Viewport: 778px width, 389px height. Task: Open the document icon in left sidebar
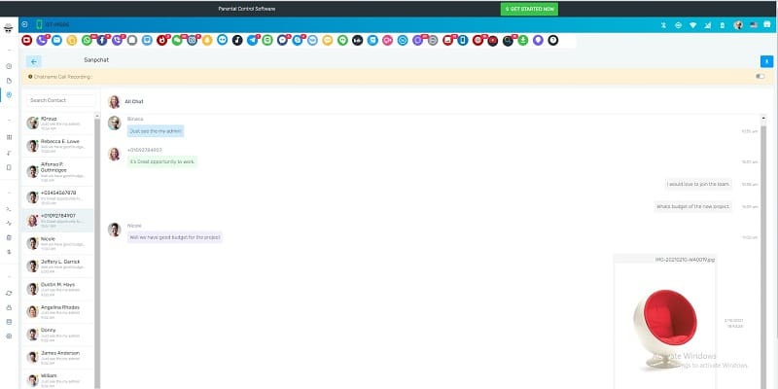point(9,81)
